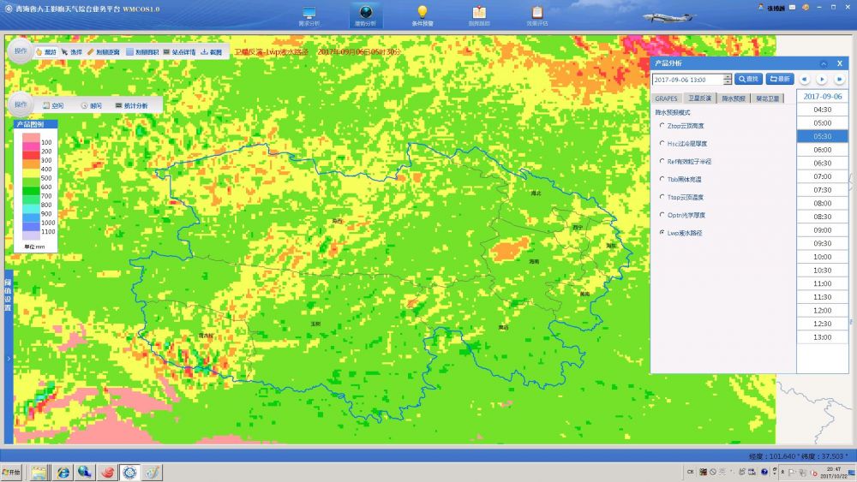The width and height of the screenshot is (857, 482).
Task: Choose the Optn光学厚度 radio button
Action: [661, 215]
